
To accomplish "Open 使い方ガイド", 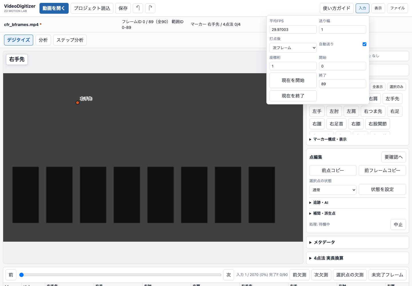I will [x=336, y=8].
